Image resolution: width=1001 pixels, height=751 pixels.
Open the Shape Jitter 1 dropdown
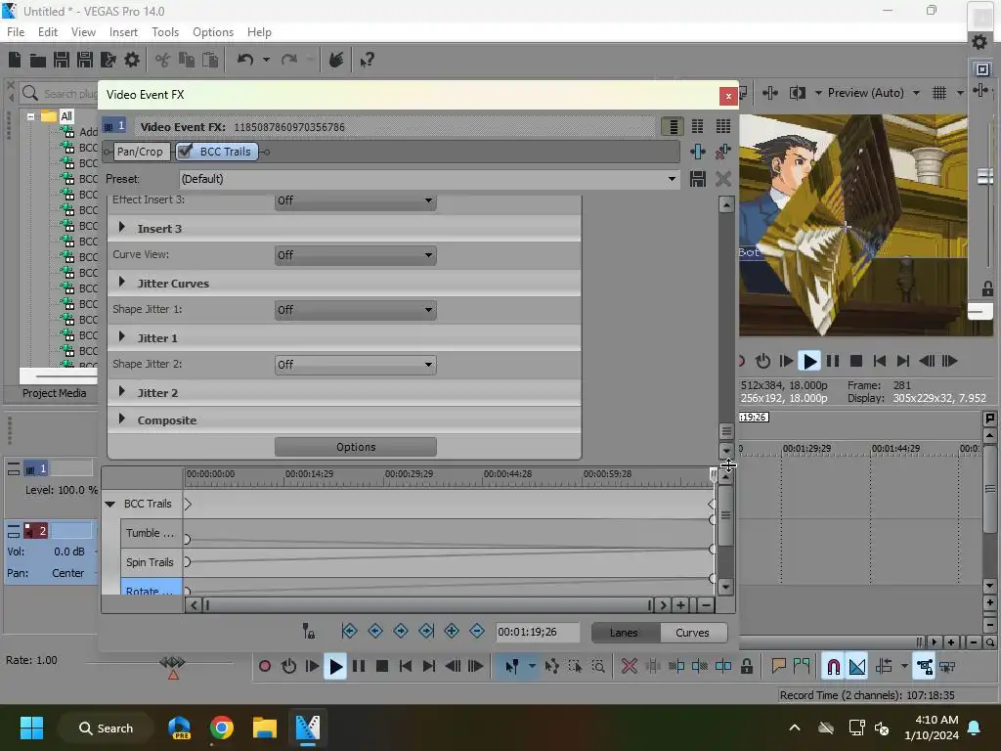(356, 310)
